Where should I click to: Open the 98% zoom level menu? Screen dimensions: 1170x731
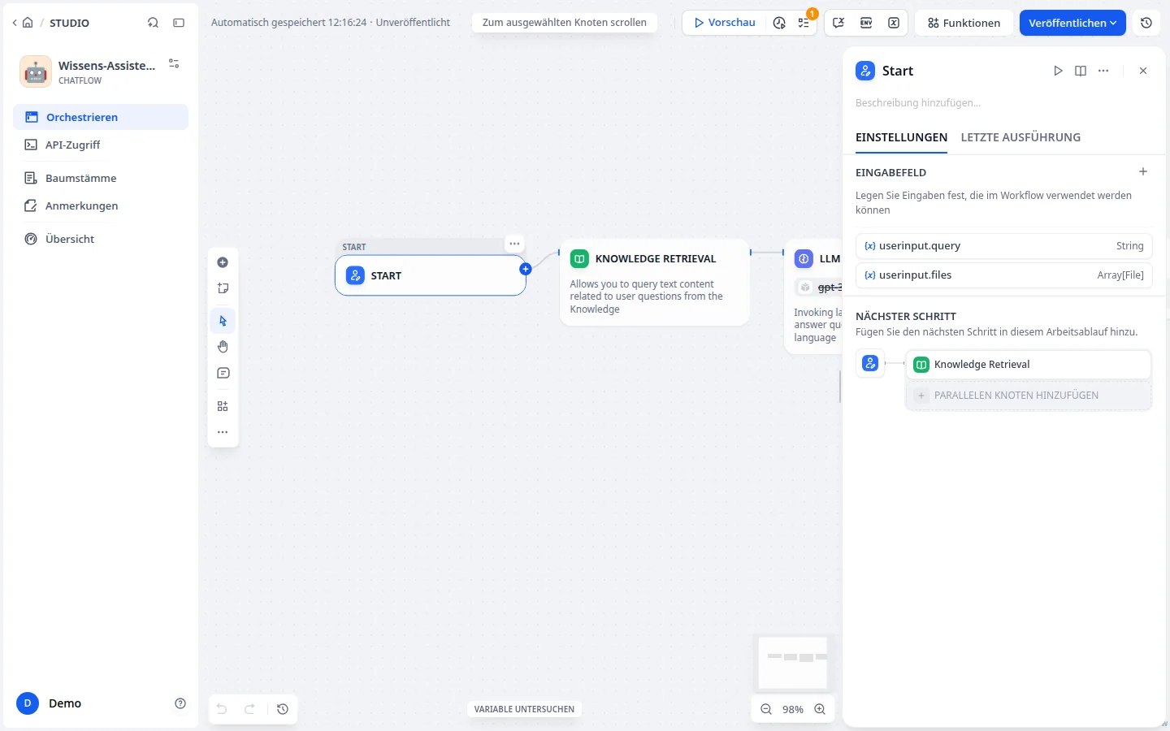point(793,709)
